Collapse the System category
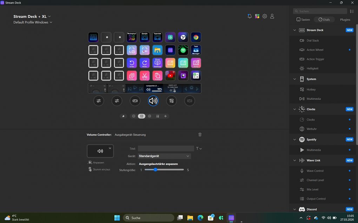358x223 pixels. point(294,79)
